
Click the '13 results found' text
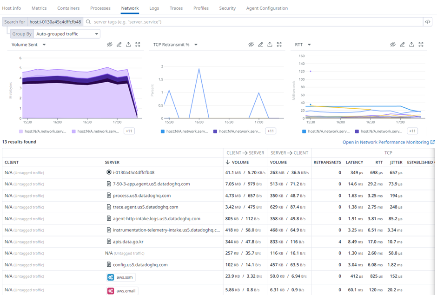pyautogui.click(x=19, y=142)
